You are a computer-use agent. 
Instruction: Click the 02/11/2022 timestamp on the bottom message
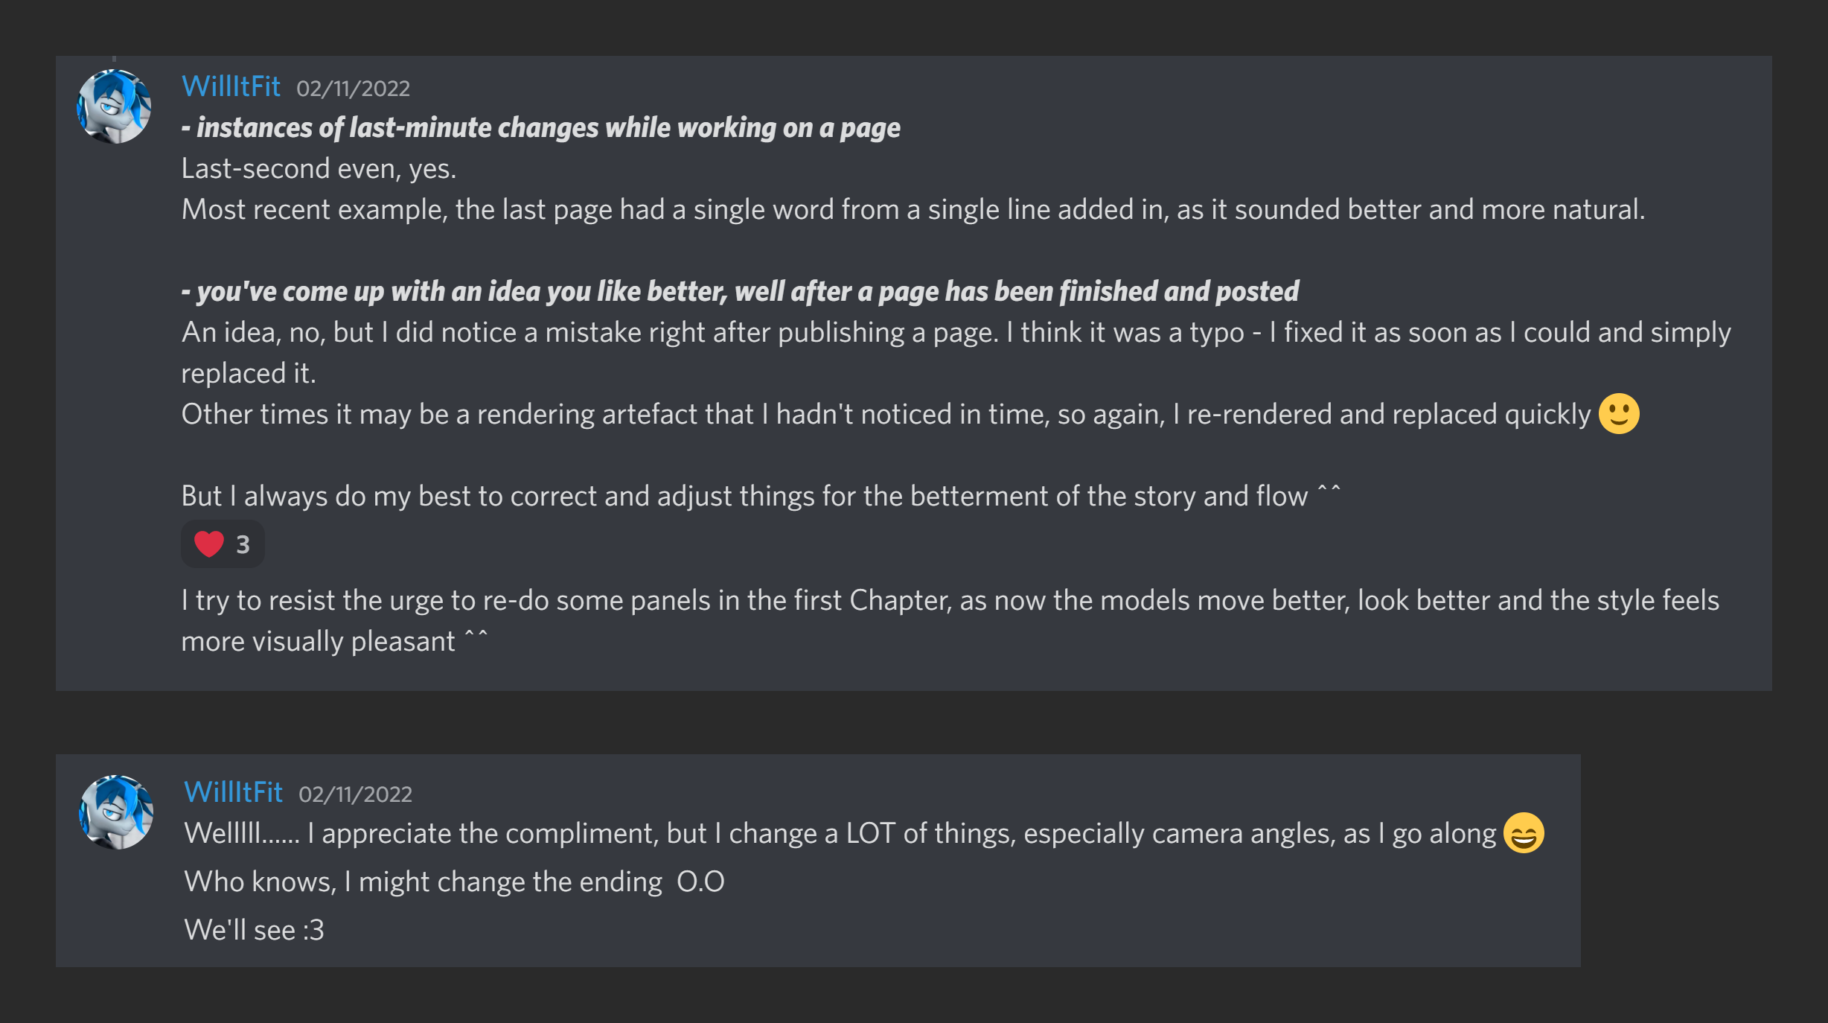click(x=355, y=794)
